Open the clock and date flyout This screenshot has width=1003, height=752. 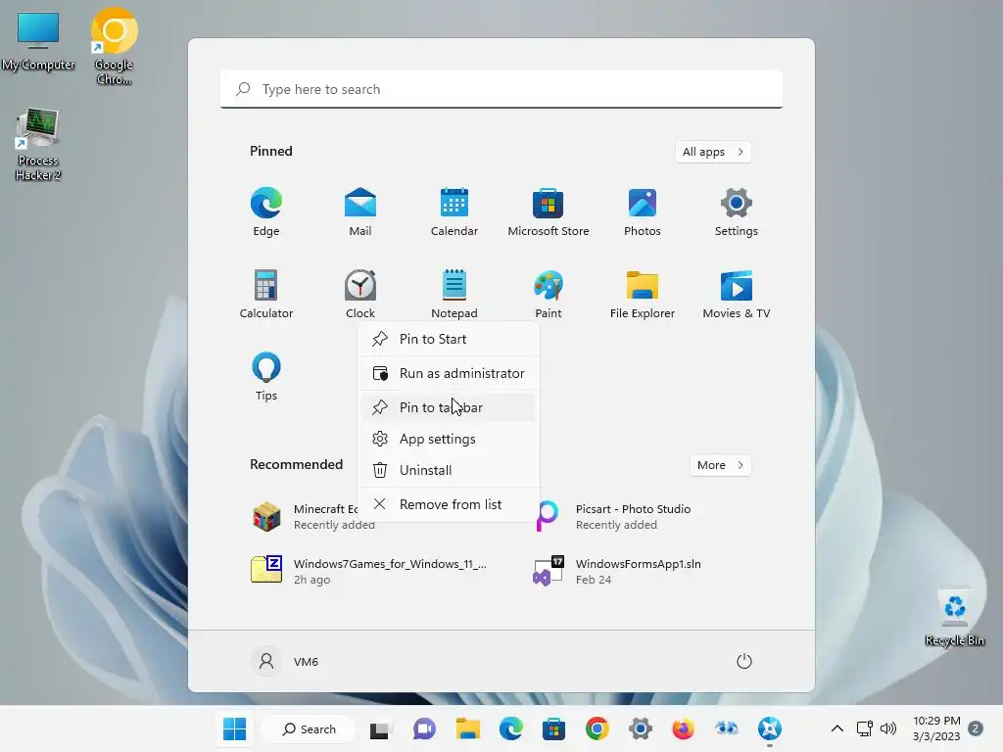coord(936,728)
